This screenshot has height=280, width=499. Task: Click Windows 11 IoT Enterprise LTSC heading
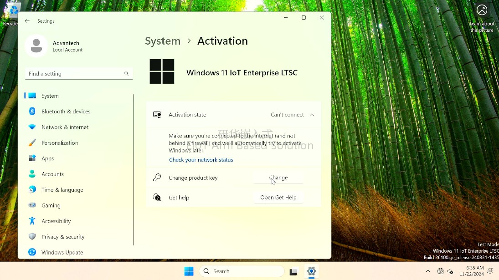242,73
